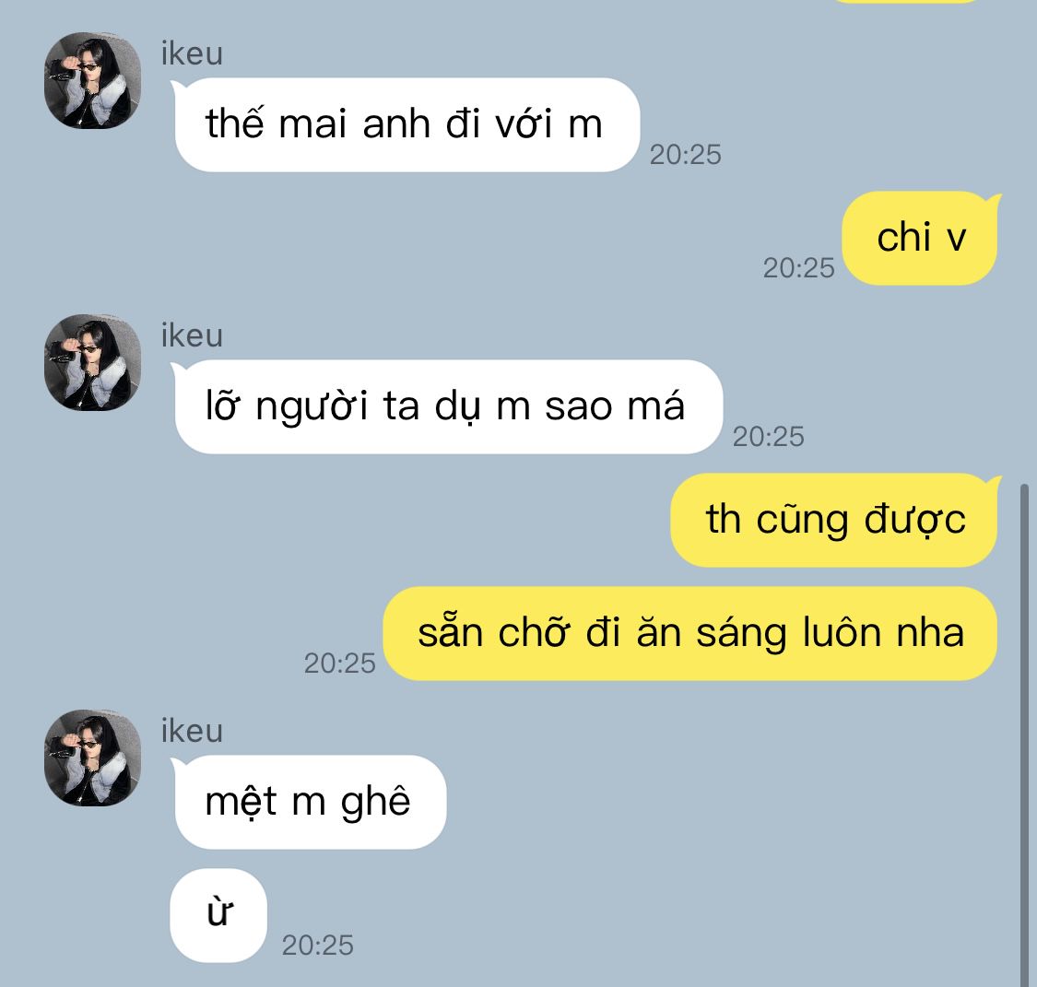
Task: Click the ikeu name above "mệt m ghê"
Action: (192, 731)
